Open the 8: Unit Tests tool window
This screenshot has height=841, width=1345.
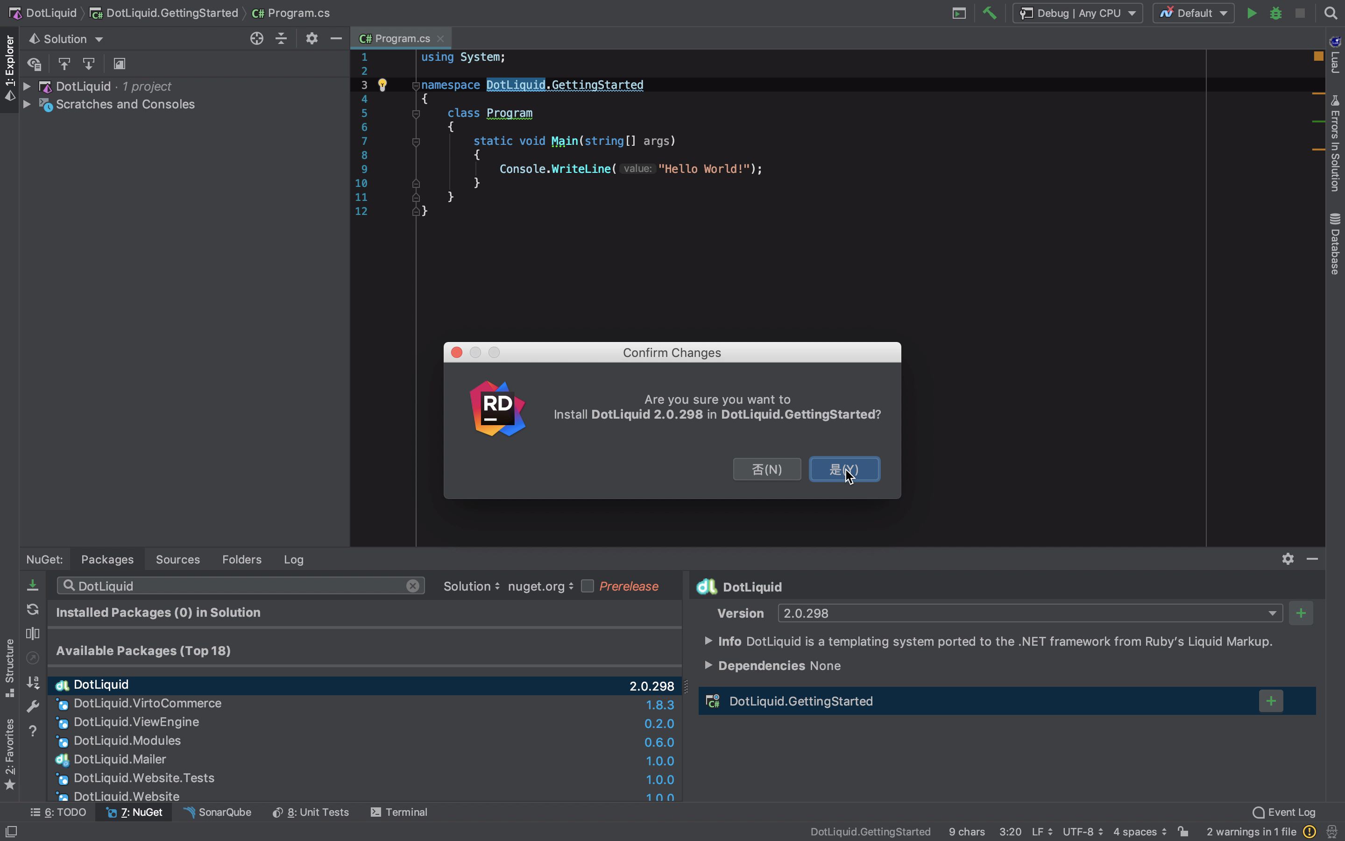coord(311,812)
